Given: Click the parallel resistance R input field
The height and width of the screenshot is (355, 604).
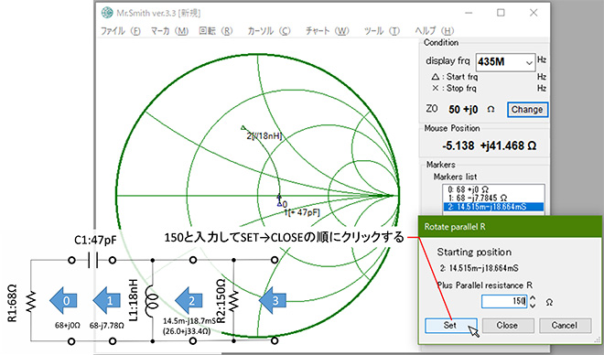Looking at the screenshot, I should click(x=504, y=301).
